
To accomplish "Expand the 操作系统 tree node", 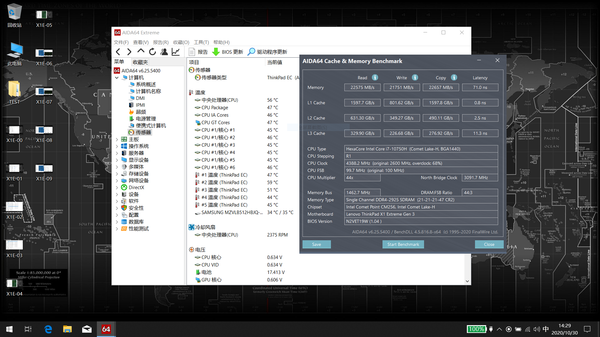I will (117, 146).
